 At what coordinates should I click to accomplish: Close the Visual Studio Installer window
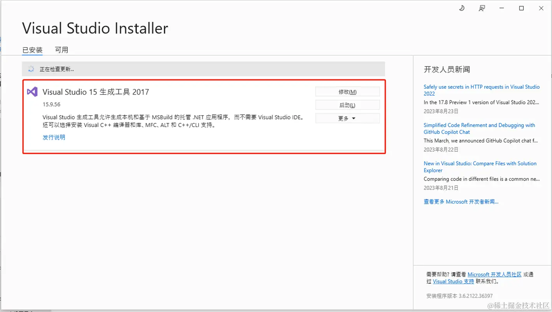(x=541, y=8)
